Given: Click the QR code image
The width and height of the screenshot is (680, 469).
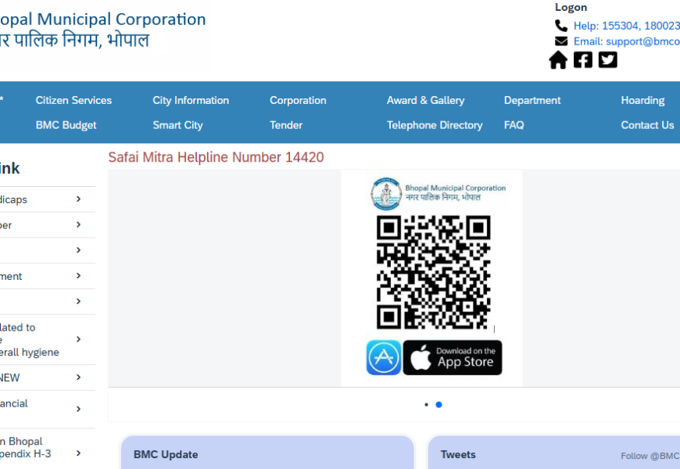Looking at the screenshot, I should point(433,272).
